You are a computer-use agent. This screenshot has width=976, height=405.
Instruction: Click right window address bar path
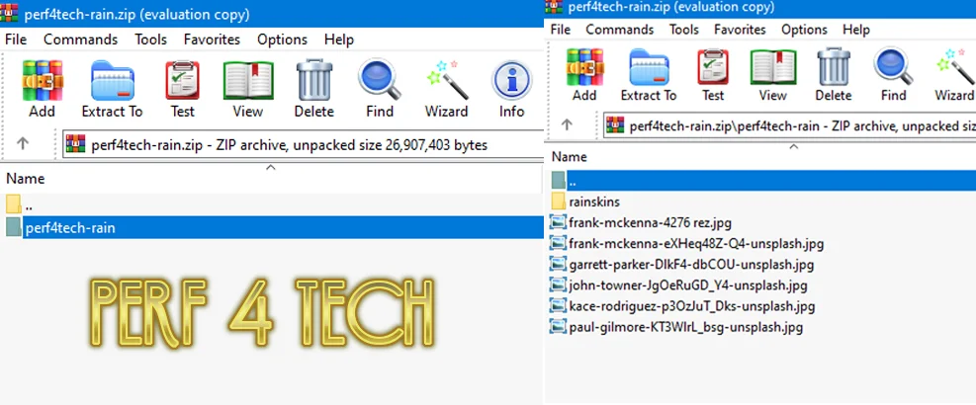click(802, 126)
